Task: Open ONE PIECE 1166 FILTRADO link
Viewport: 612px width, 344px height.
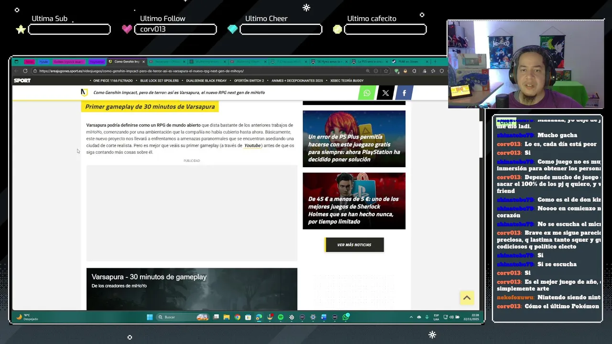Action: point(113,81)
